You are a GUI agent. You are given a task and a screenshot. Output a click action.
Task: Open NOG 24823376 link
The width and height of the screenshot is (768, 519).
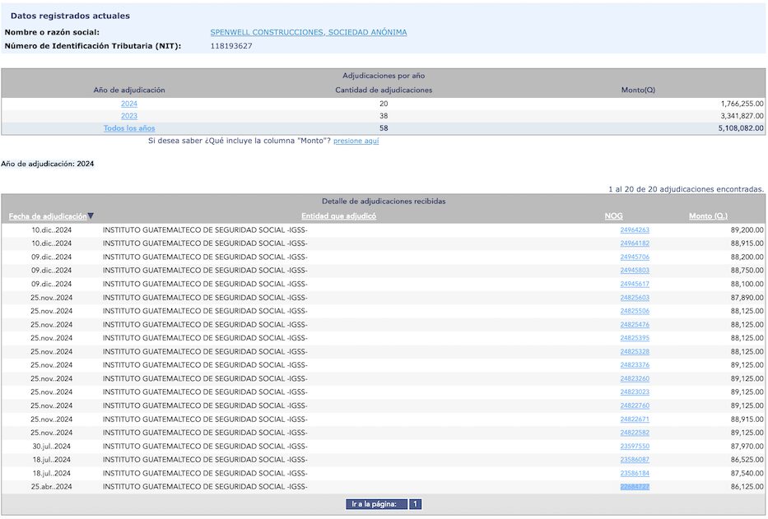(x=635, y=365)
